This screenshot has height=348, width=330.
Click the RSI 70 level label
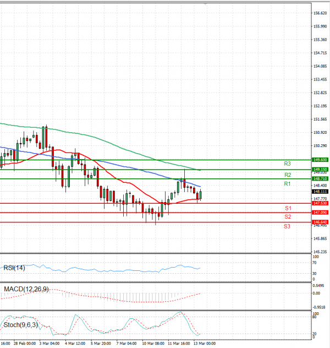(314, 263)
